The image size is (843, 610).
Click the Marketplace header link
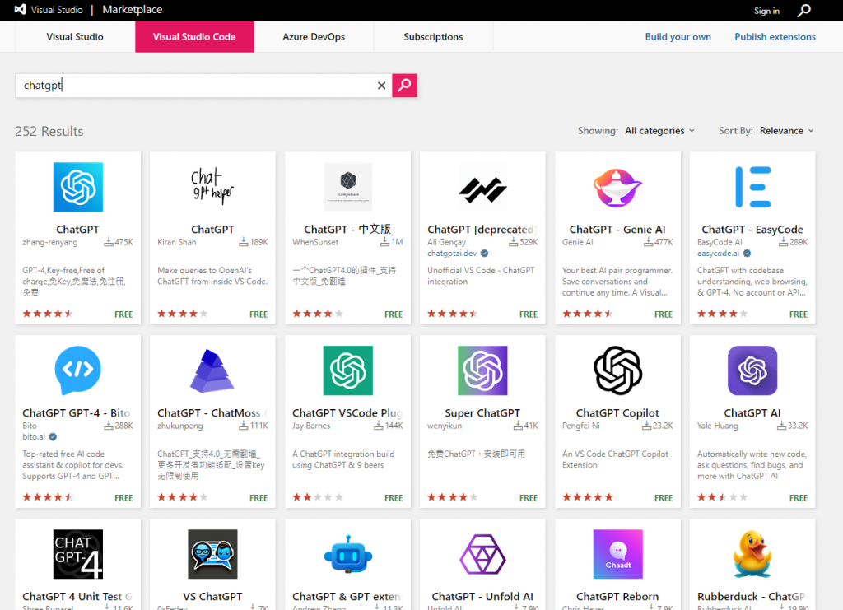[133, 10]
